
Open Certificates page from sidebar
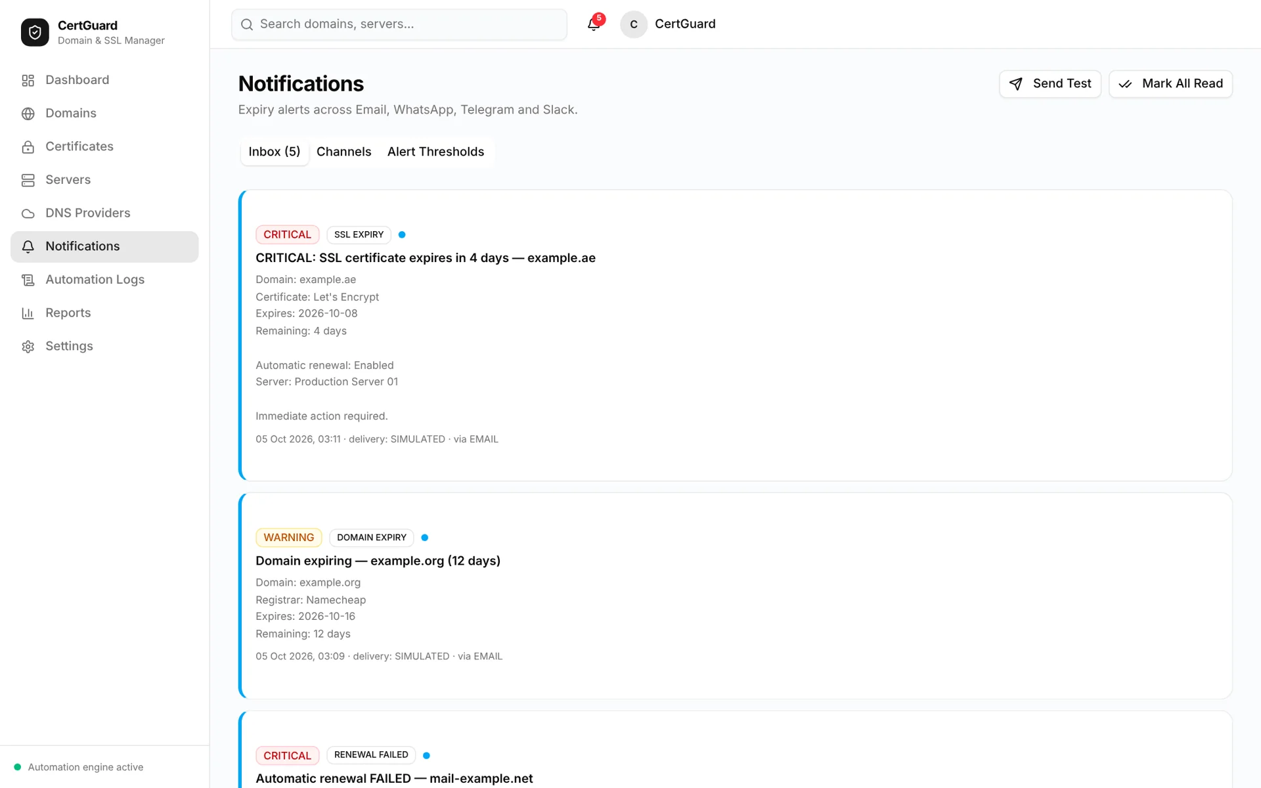(x=104, y=147)
